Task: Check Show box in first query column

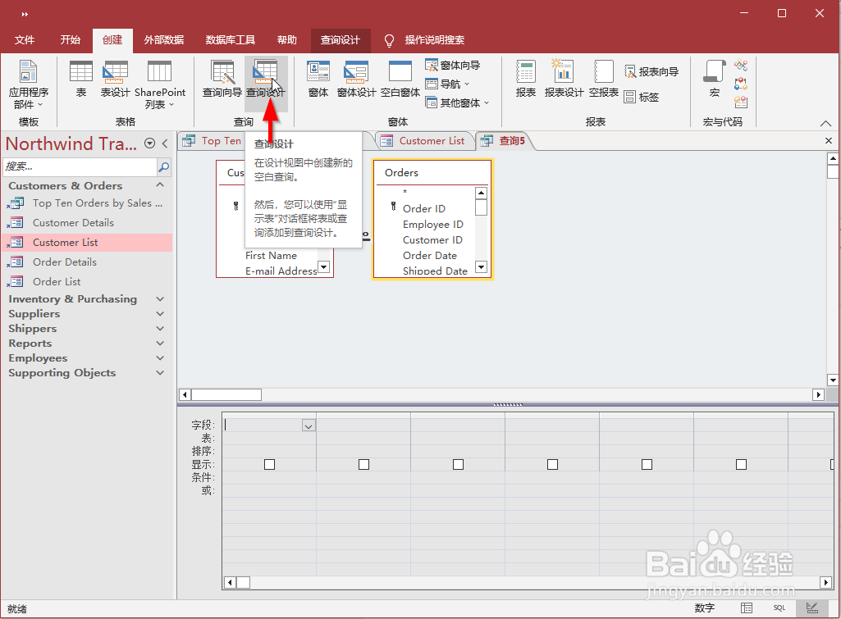Action: [269, 464]
